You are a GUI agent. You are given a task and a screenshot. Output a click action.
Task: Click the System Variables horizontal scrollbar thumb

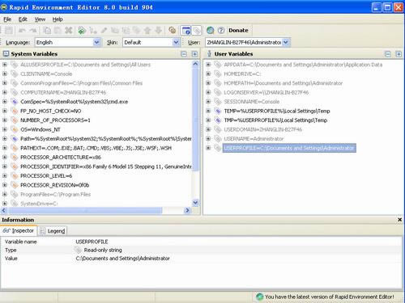(x=86, y=210)
